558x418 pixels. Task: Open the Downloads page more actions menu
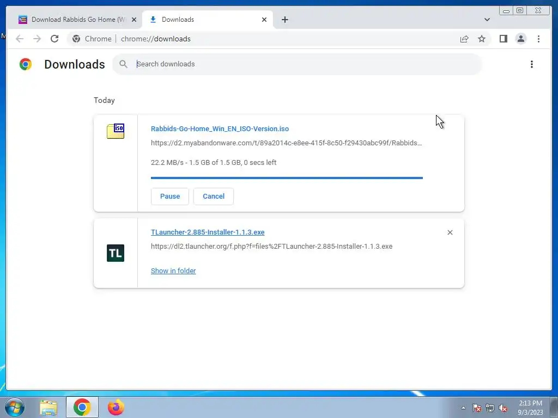coord(532,64)
